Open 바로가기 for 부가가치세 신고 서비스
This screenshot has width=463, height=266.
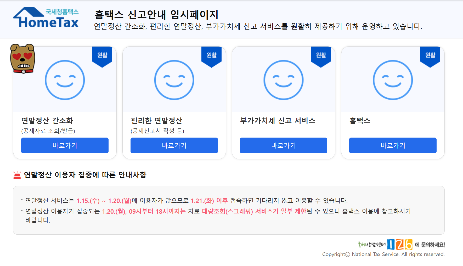[x=284, y=145]
